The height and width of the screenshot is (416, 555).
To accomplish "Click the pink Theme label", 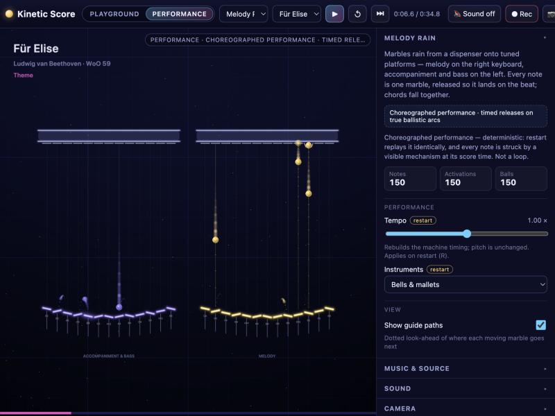I will (x=24, y=76).
